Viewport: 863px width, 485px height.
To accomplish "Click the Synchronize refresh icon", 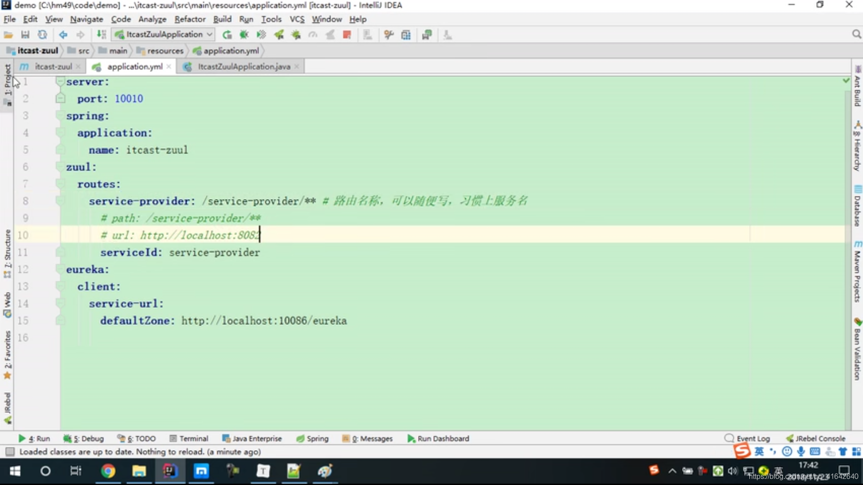I will 42,35.
